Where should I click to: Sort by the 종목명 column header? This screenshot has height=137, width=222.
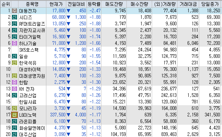(32, 4)
